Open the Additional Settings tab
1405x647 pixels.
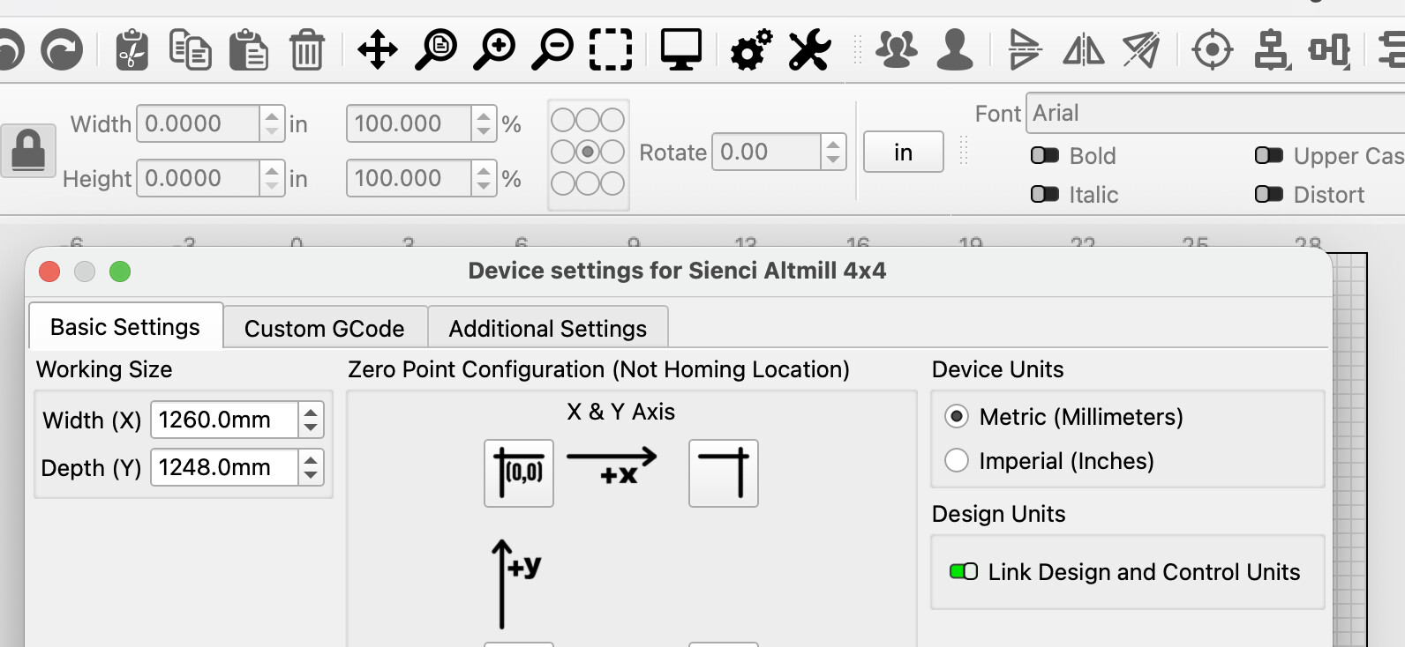coord(547,329)
